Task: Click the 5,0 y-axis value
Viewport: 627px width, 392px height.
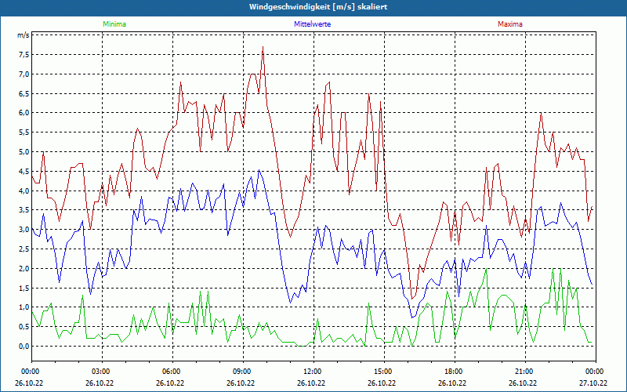Action: coord(24,152)
